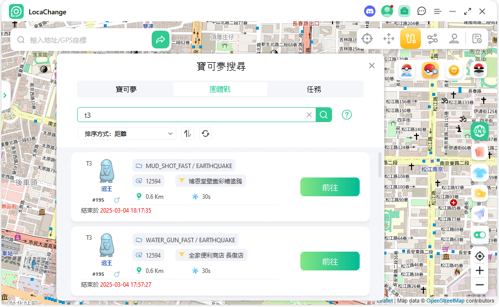Zoom in the map
499x307 pixels.
tap(480, 271)
